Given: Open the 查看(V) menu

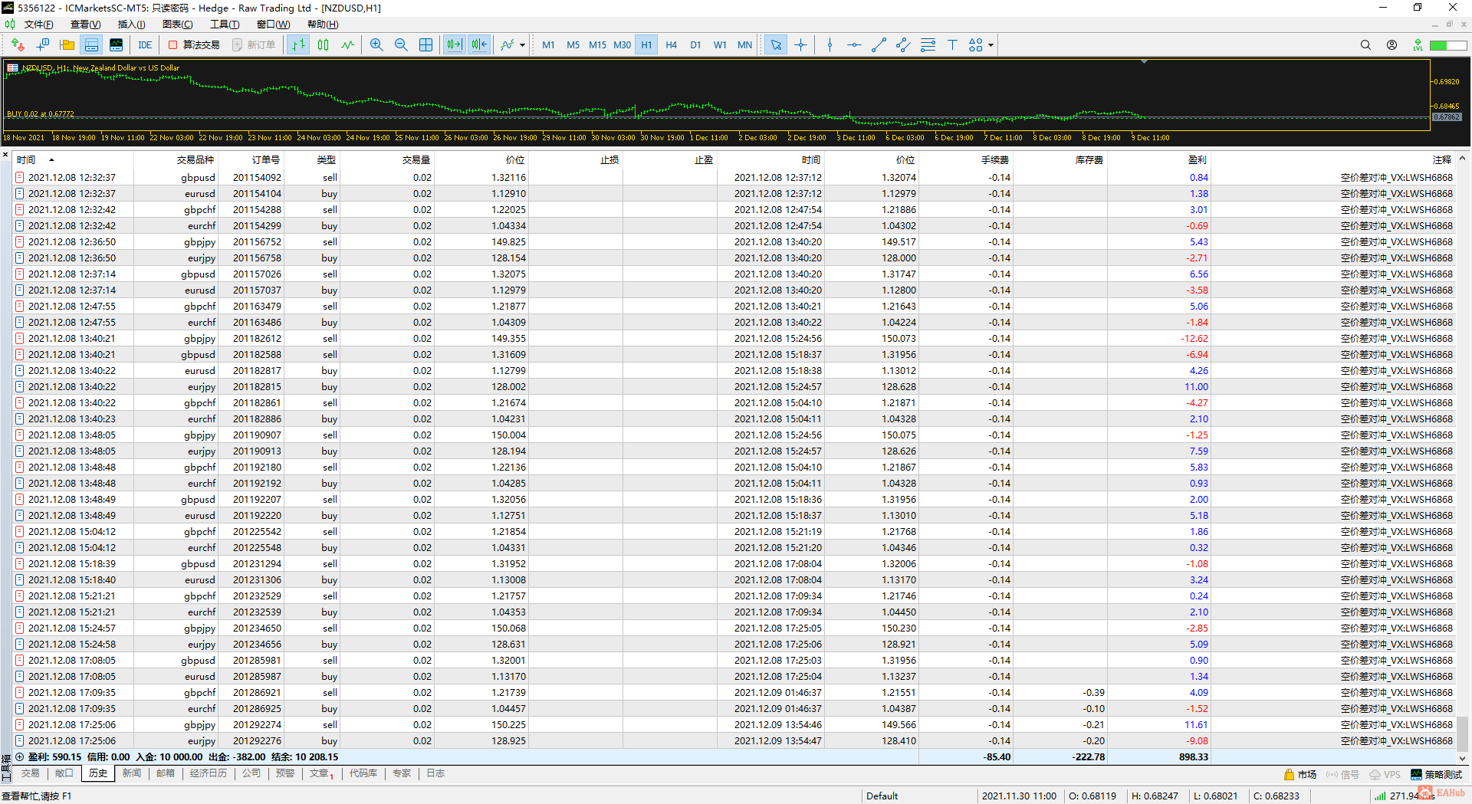Looking at the screenshot, I should pyautogui.click(x=85, y=25).
